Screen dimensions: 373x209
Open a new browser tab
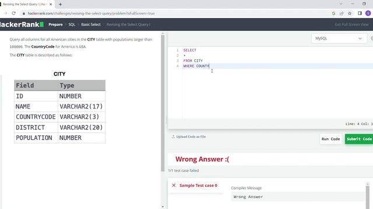tap(60, 4)
